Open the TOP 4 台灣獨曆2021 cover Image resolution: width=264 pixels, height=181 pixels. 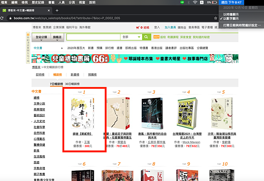tap(187, 113)
